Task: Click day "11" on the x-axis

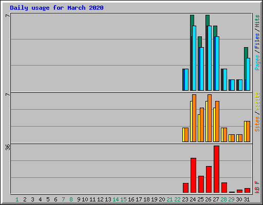Action: [92, 199]
